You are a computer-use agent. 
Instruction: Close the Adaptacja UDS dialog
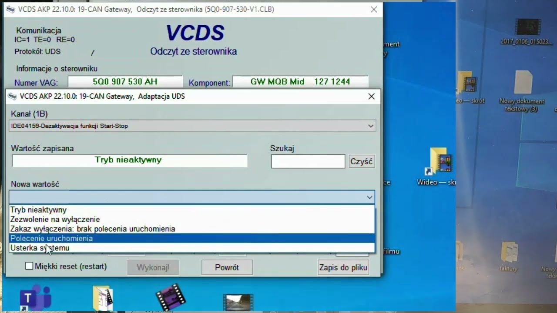point(371,97)
